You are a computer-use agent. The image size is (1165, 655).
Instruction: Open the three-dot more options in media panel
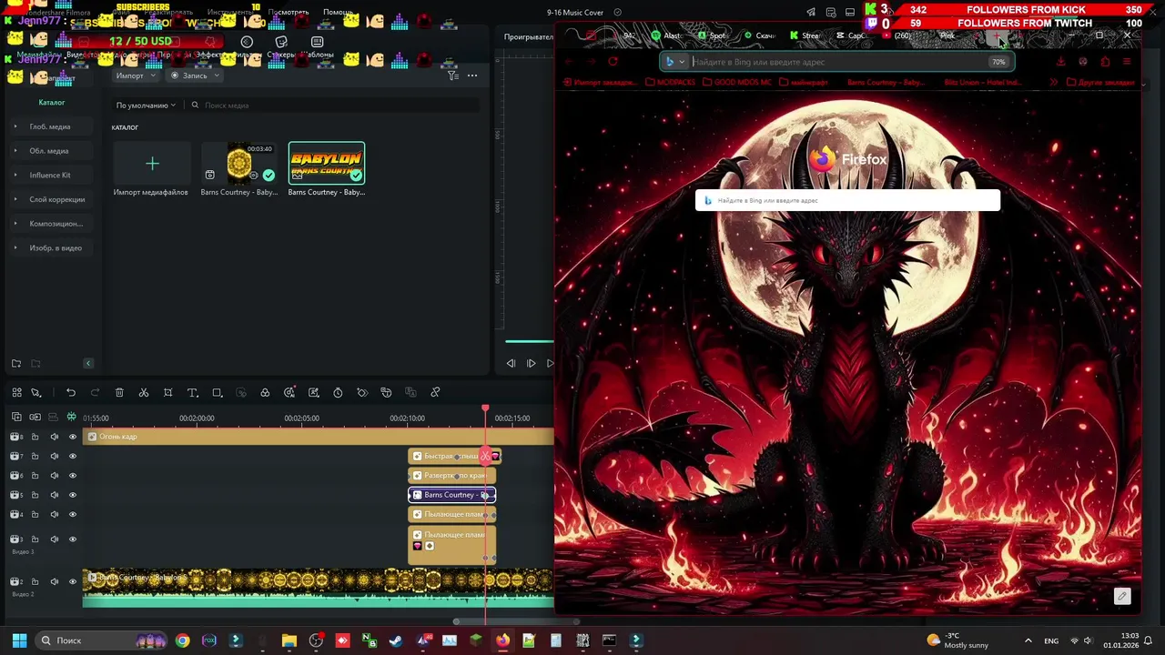pos(472,76)
